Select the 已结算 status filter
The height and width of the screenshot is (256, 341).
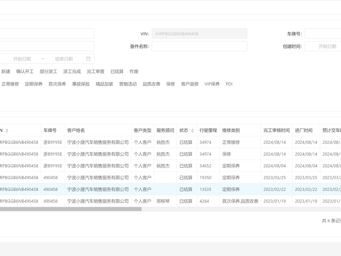[x=117, y=71]
